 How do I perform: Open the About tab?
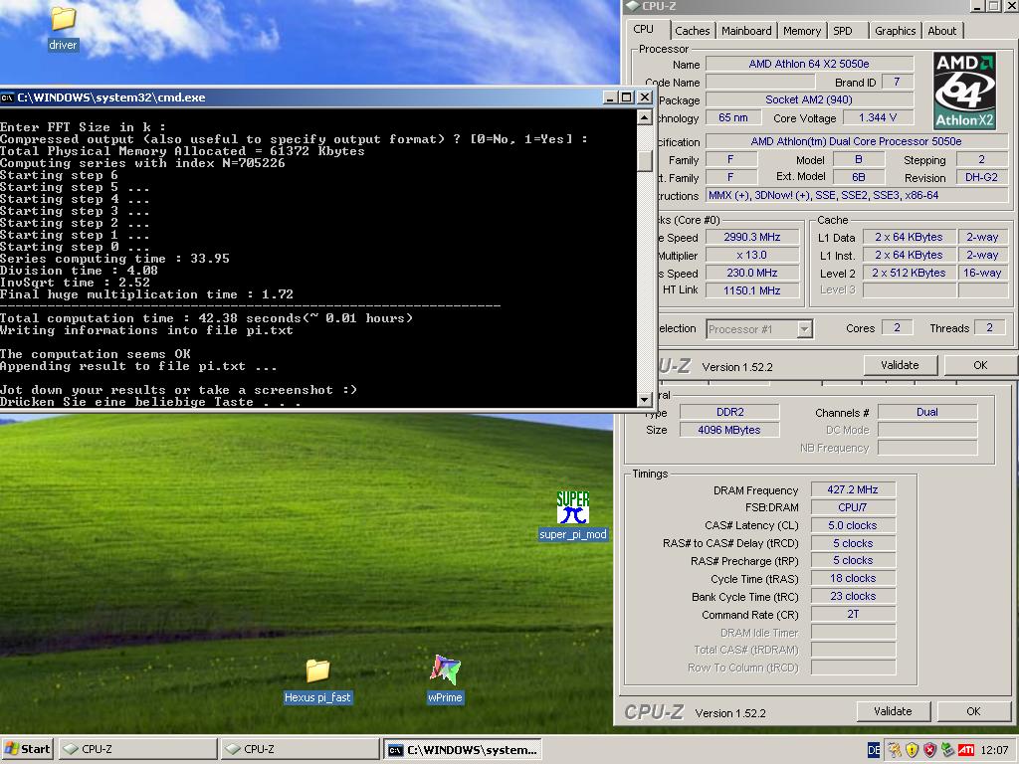(941, 31)
